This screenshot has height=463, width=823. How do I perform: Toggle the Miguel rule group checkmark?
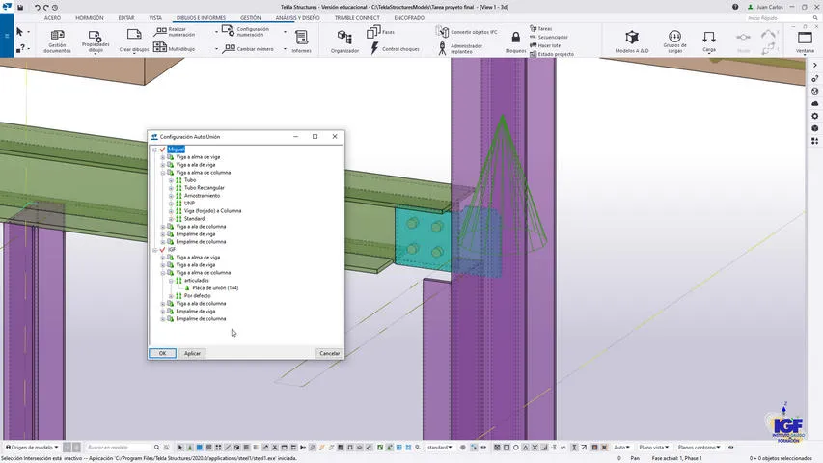click(163, 150)
